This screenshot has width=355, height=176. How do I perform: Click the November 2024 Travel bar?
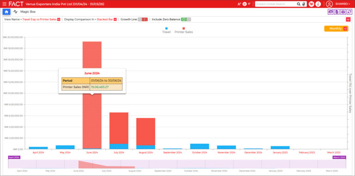coord(226,147)
